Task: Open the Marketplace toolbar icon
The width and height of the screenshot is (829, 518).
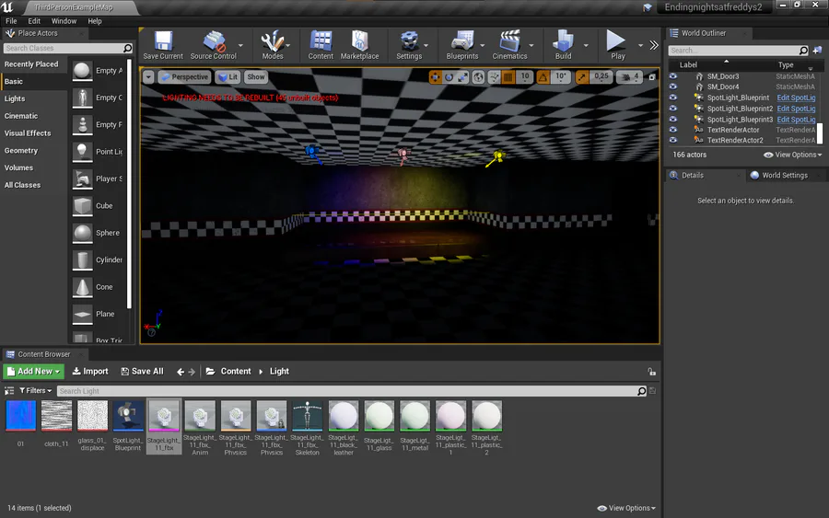Action: 359,45
